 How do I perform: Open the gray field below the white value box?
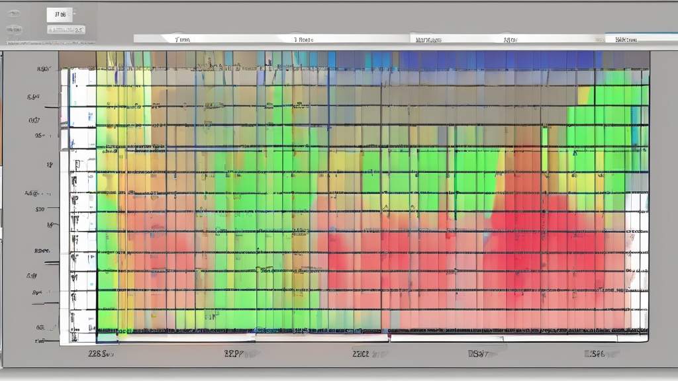66,30
